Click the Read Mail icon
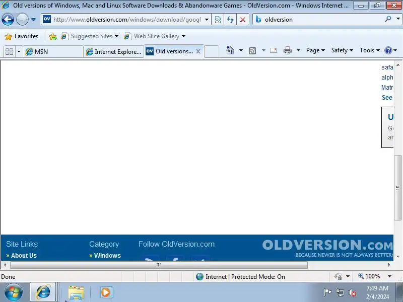 (x=274, y=50)
